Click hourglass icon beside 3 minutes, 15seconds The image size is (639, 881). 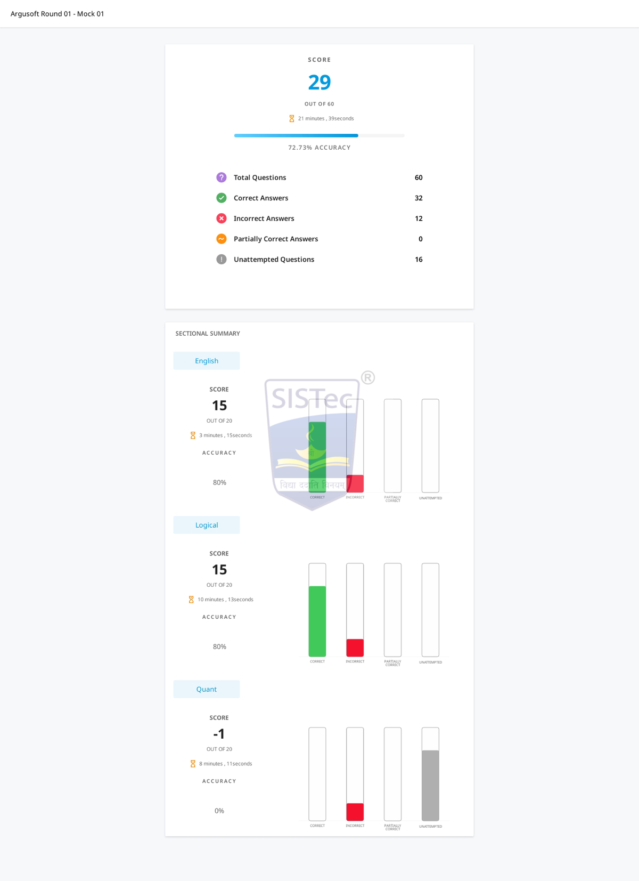click(x=193, y=435)
